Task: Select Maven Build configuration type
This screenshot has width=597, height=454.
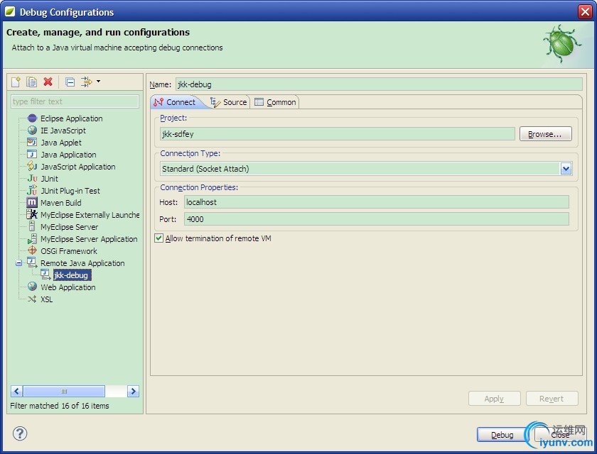Action: click(x=61, y=203)
